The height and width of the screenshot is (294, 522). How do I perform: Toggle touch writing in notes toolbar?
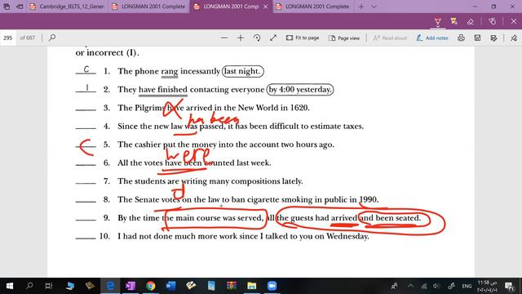(x=492, y=22)
